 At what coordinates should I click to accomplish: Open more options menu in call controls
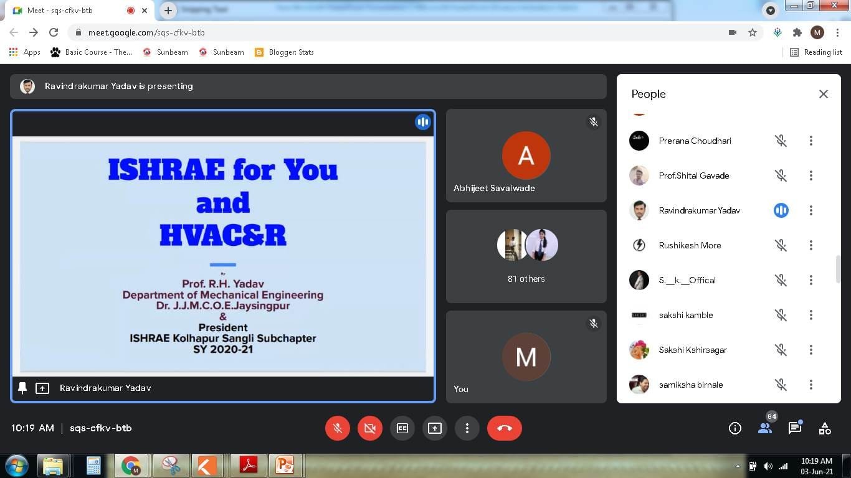coord(467,428)
